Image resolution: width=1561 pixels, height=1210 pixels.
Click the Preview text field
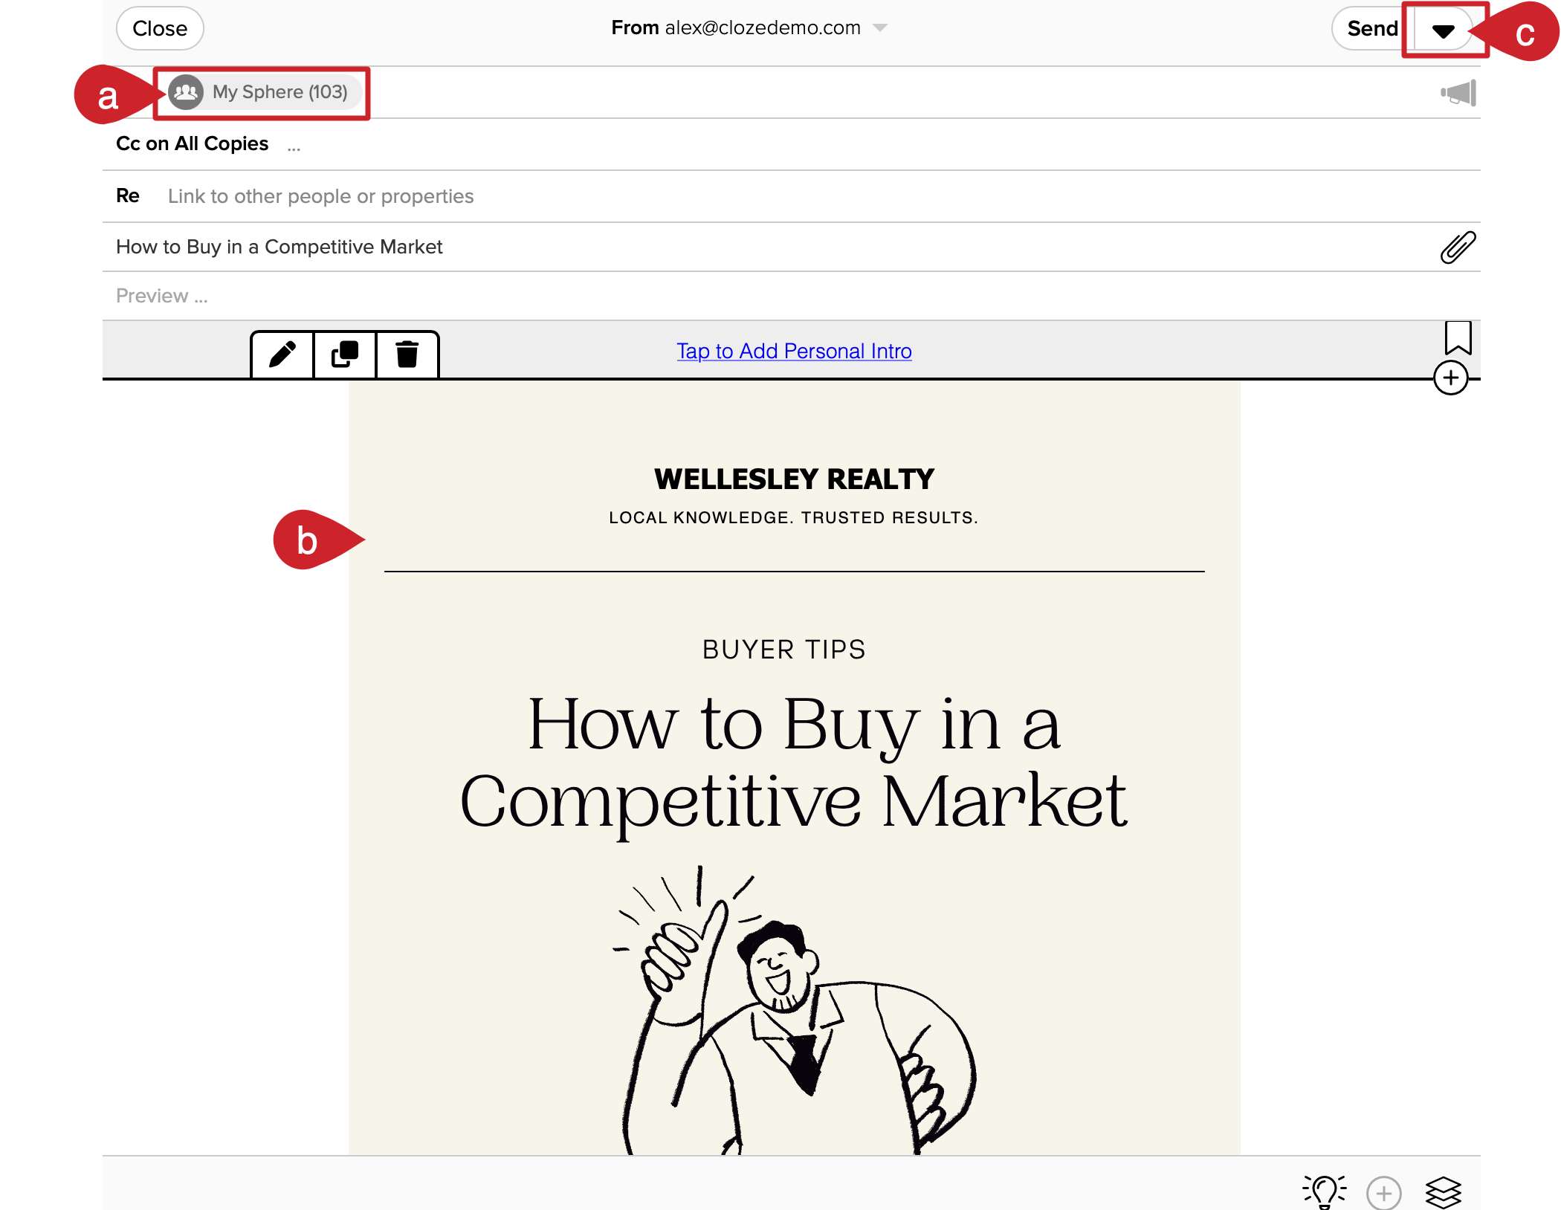pyautogui.click(x=792, y=296)
